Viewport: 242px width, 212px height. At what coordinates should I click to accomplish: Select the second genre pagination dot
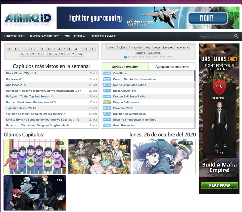(x=129, y=57)
